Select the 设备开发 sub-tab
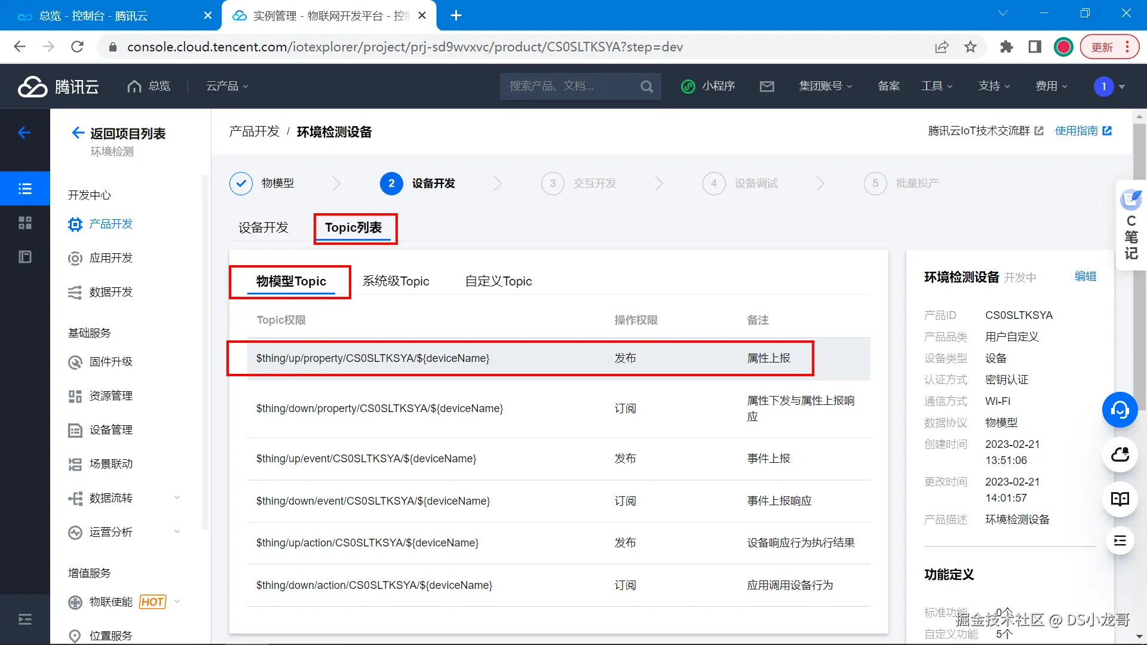Screen dimensions: 1147x645 coord(263,228)
